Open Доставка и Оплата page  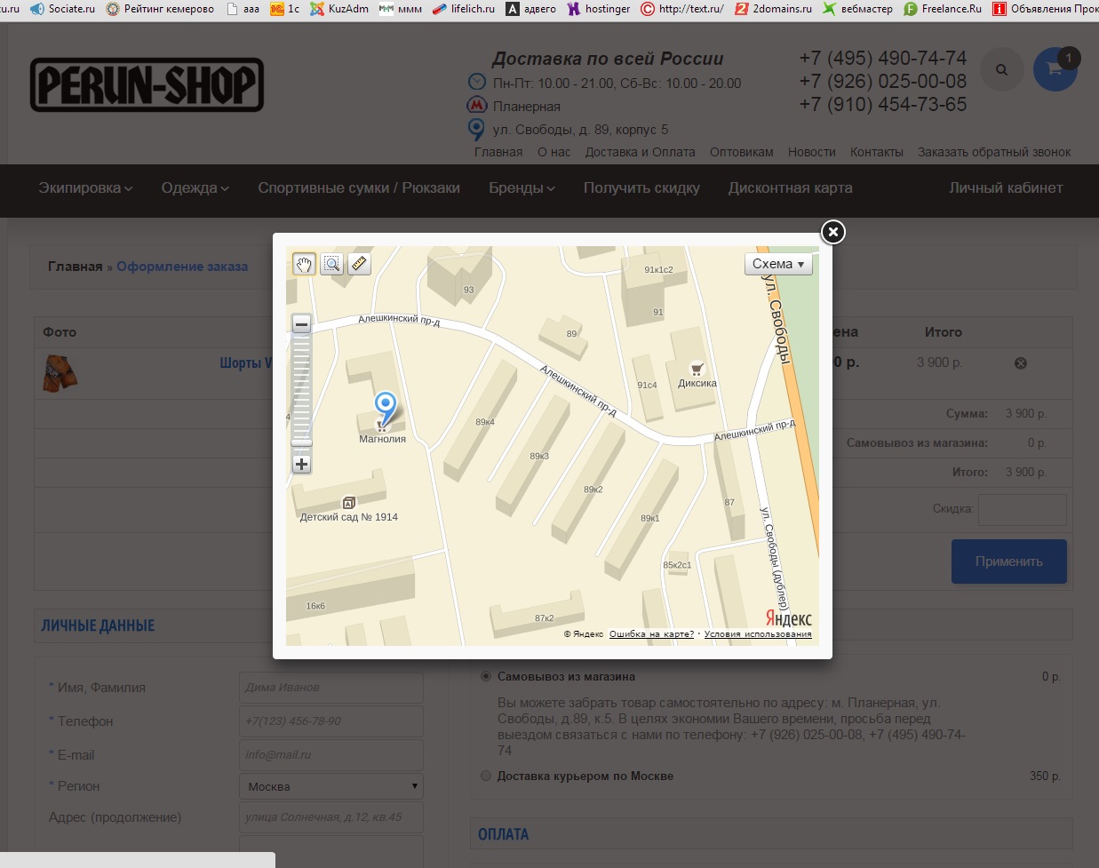click(x=641, y=152)
